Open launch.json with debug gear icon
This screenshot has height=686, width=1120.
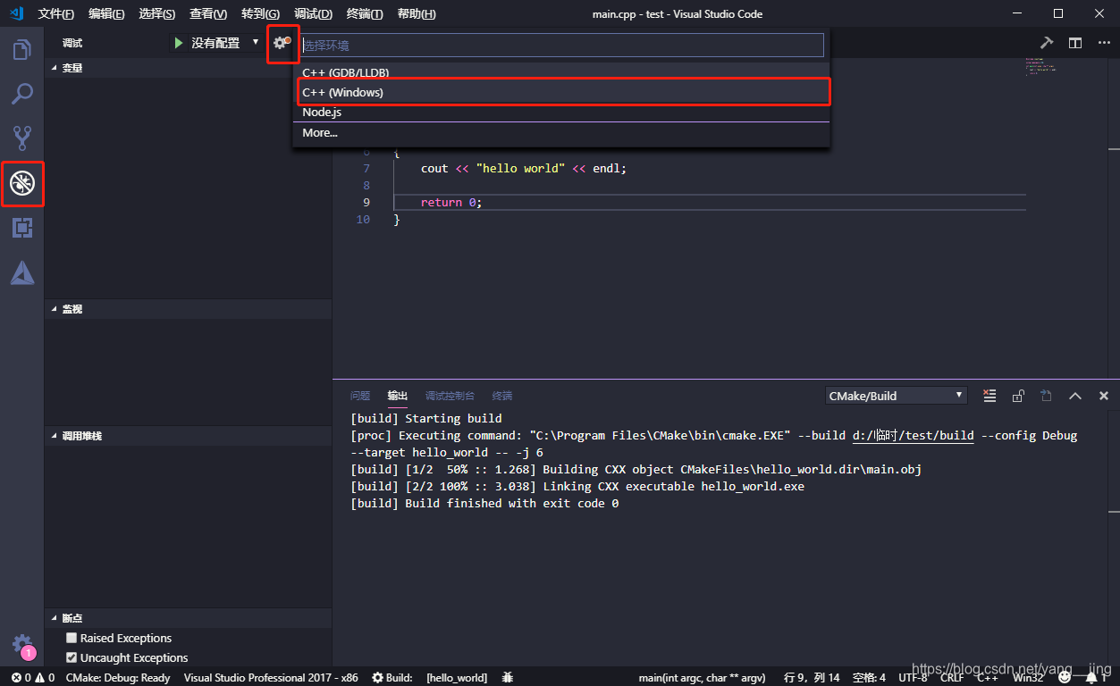coord(282,43)
